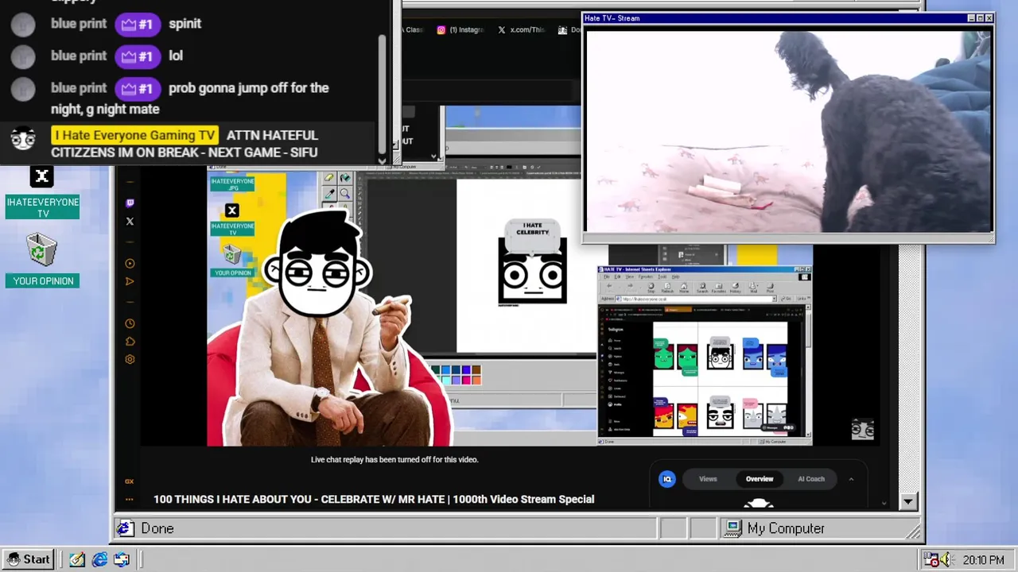Select the AI Coach tab
This screenshot has height=572, width=1018.
tap(811, 479)
